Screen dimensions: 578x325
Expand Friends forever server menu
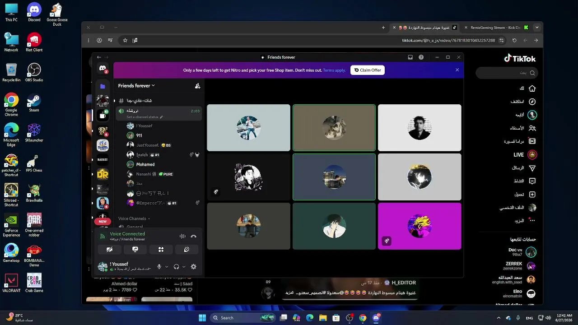tap(136, 86)
